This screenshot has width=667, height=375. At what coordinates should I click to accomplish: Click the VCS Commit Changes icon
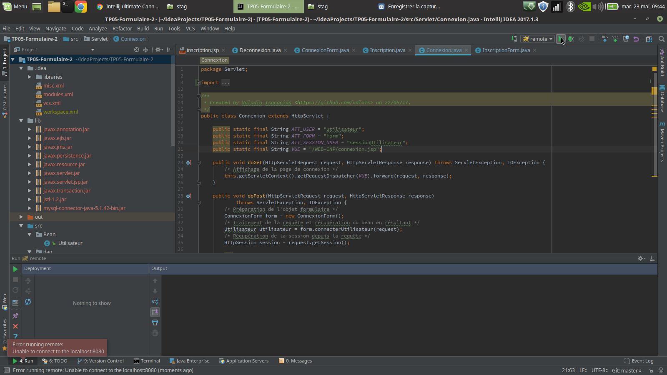pos(615,39)
